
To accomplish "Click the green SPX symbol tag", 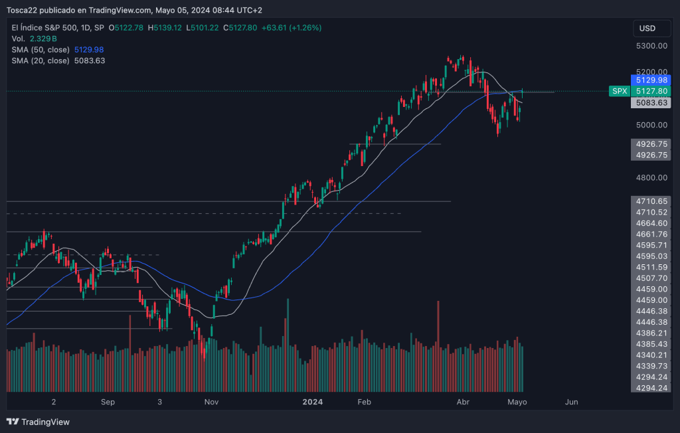I will pyautogui.click(x=619, y=91).
